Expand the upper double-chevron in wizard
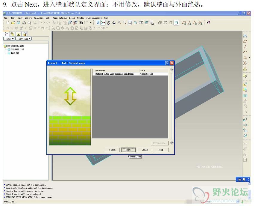The height and width of the screenshot is (206, 255). coord(172,69)
